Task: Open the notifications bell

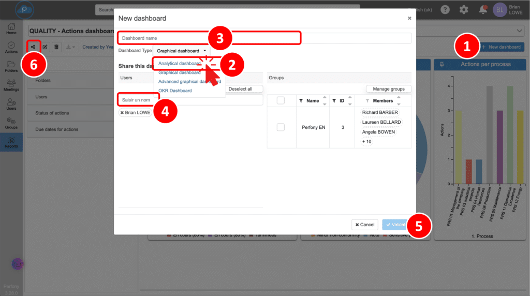Action: pyautogui.click(x=483, y=9)
